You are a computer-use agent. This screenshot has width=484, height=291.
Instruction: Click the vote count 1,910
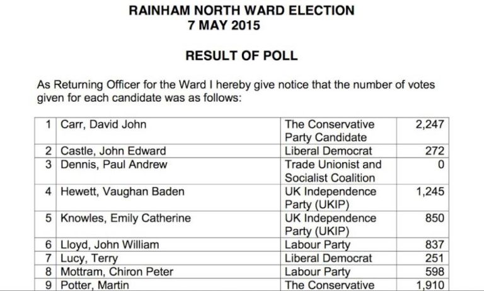[x=430, y=285]
